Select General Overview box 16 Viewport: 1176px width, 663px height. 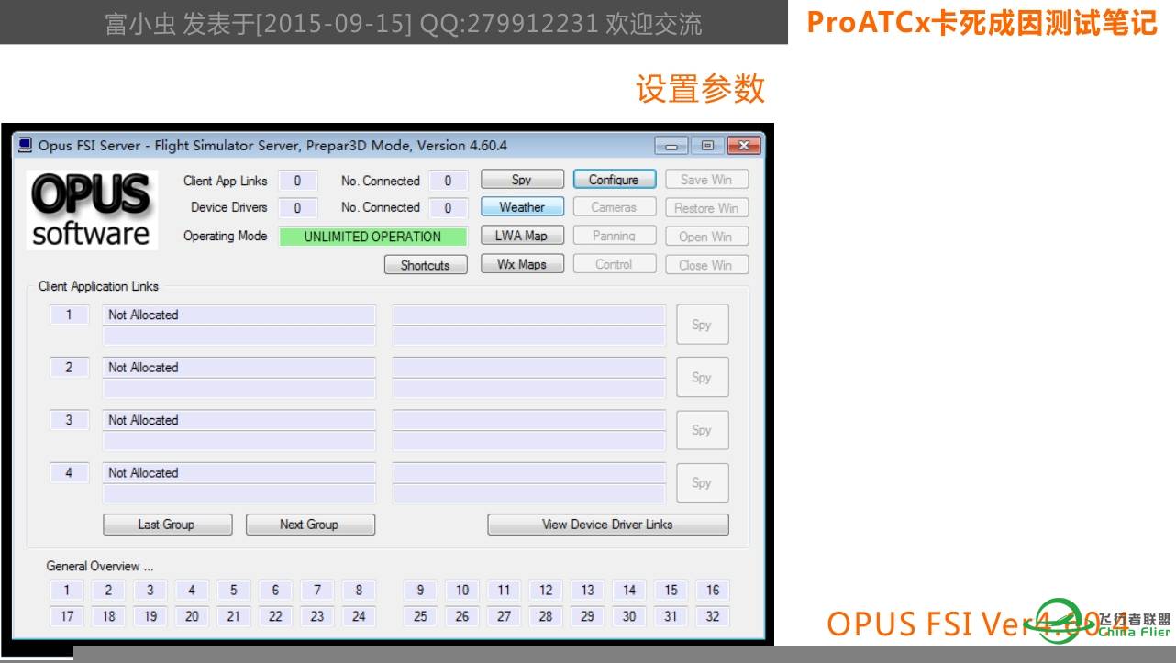[x=713, y=591]
